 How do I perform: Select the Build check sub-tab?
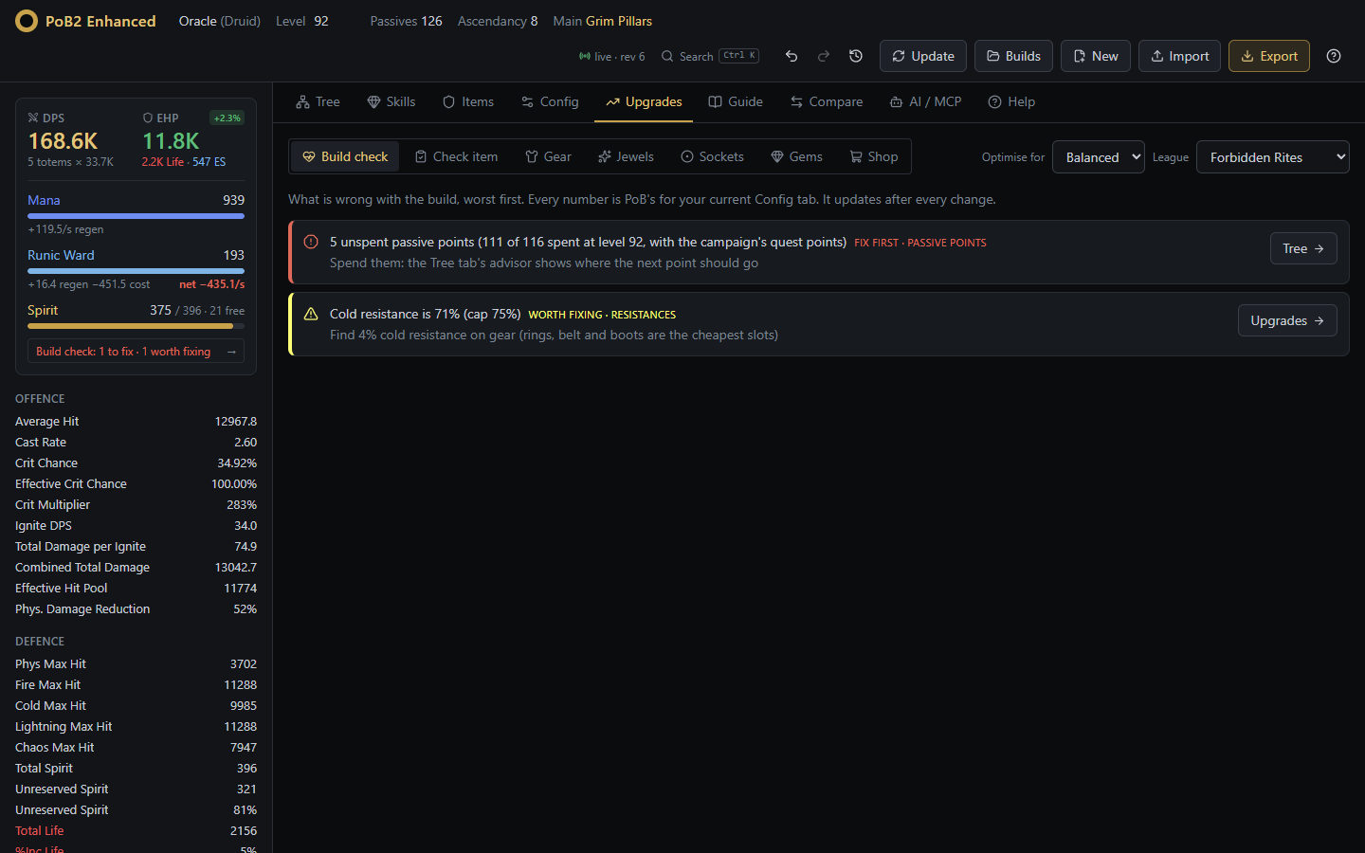coord(345,156)
